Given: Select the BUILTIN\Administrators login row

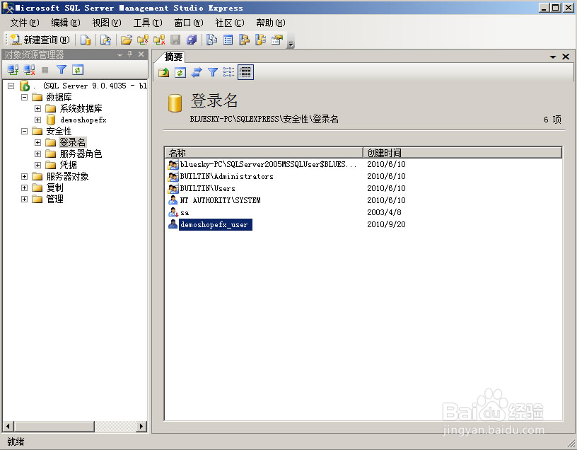Looking at the screenshot, I should 363,176.
